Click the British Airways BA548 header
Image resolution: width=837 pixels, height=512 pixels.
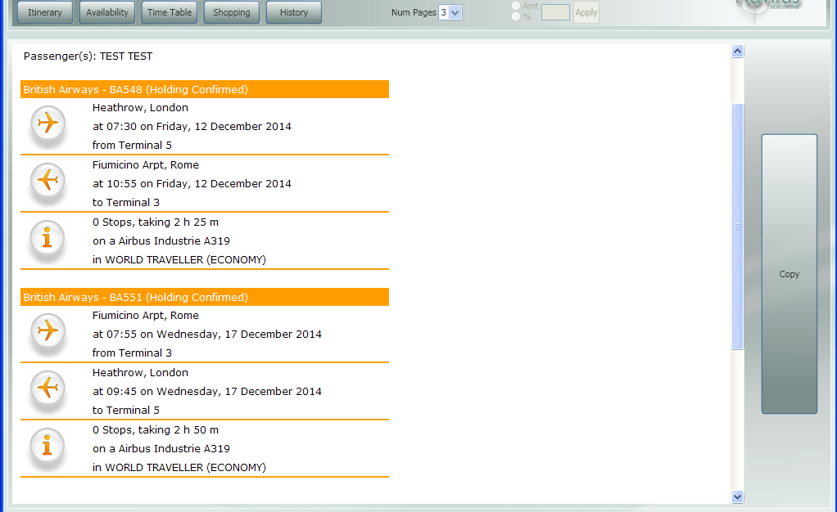coord(205,89)
